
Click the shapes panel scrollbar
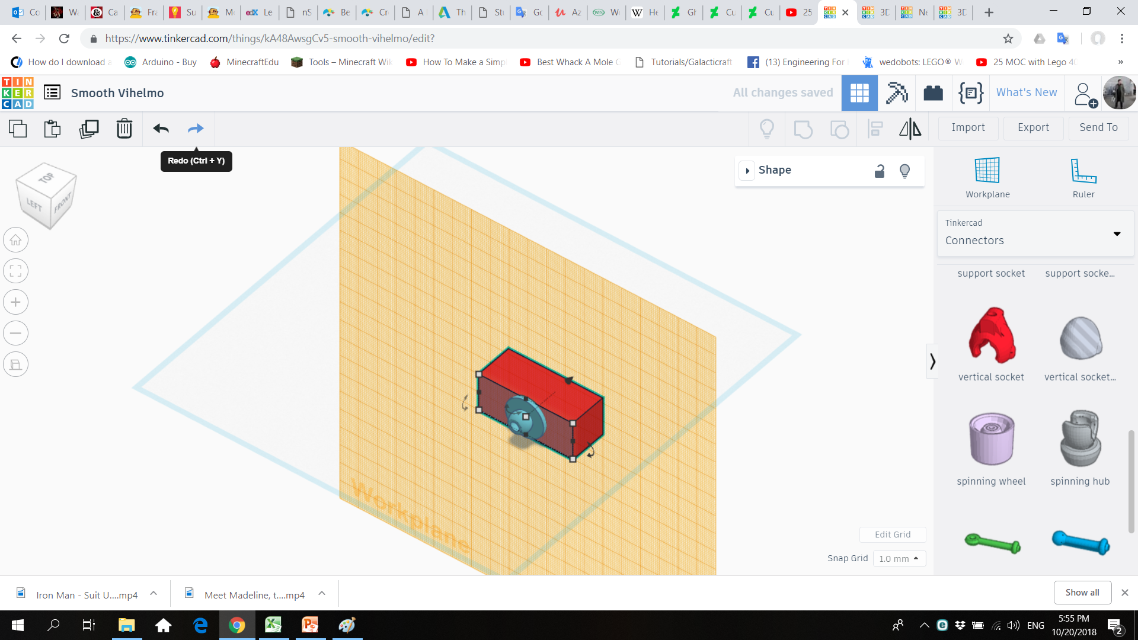tap(1131, 480)
